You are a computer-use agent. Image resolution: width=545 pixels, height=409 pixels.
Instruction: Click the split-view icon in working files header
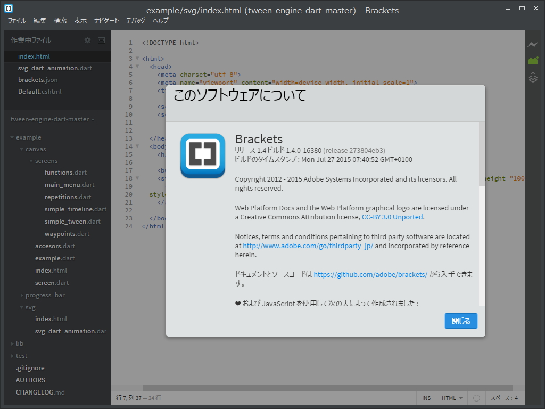[101, 40]
